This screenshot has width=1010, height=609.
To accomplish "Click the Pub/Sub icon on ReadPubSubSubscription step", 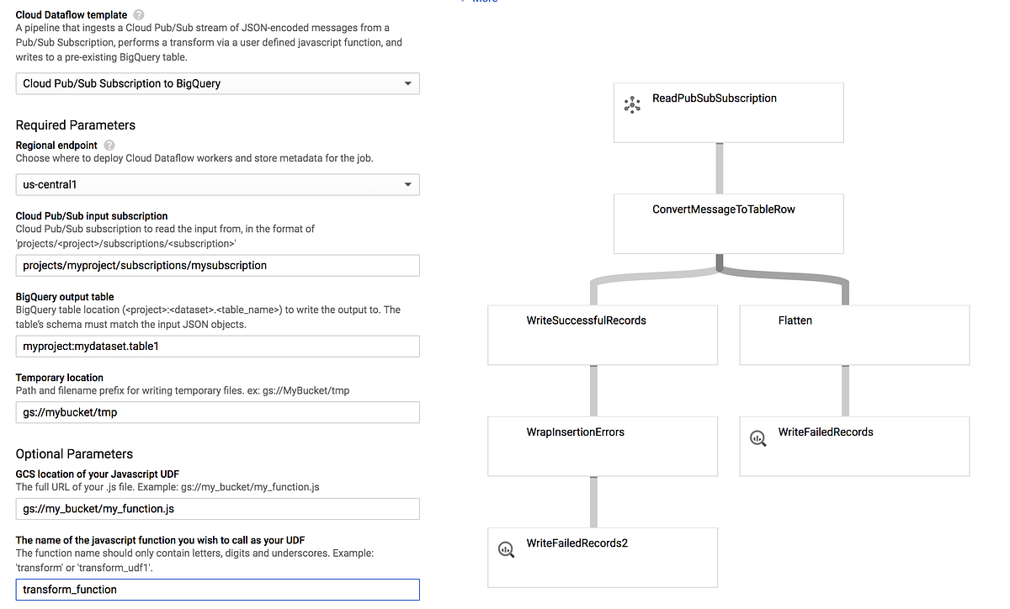I will pos(632,104).
